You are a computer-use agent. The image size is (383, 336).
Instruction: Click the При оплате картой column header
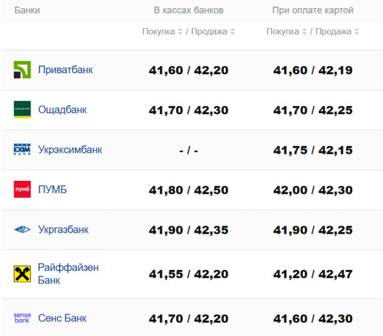[313, 10]
